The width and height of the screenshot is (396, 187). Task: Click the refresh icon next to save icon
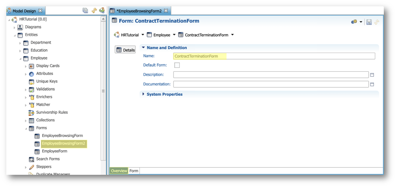(x=377, y=22)
